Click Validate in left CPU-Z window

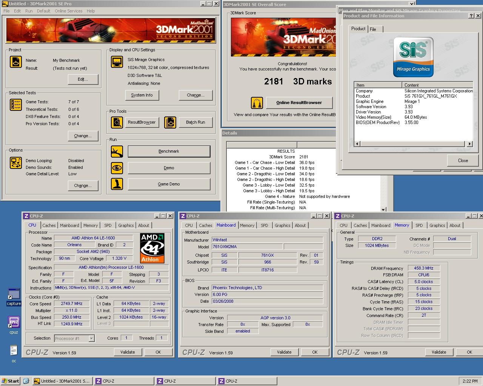click(x=128, y=352)
